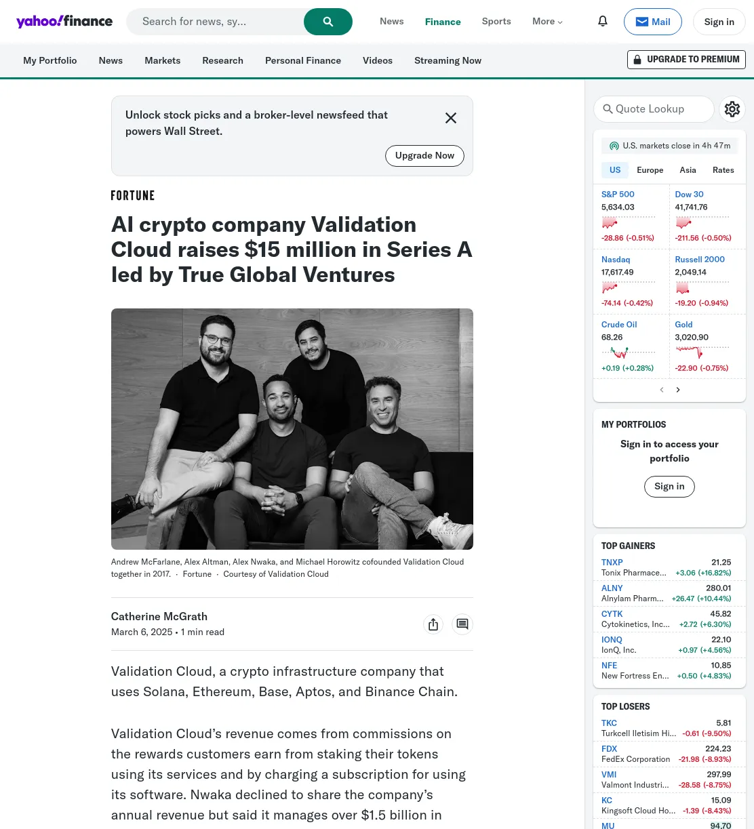Click Sign in under My Portfolios
Screen dimensions: 754x829
[x=669, y=486]
